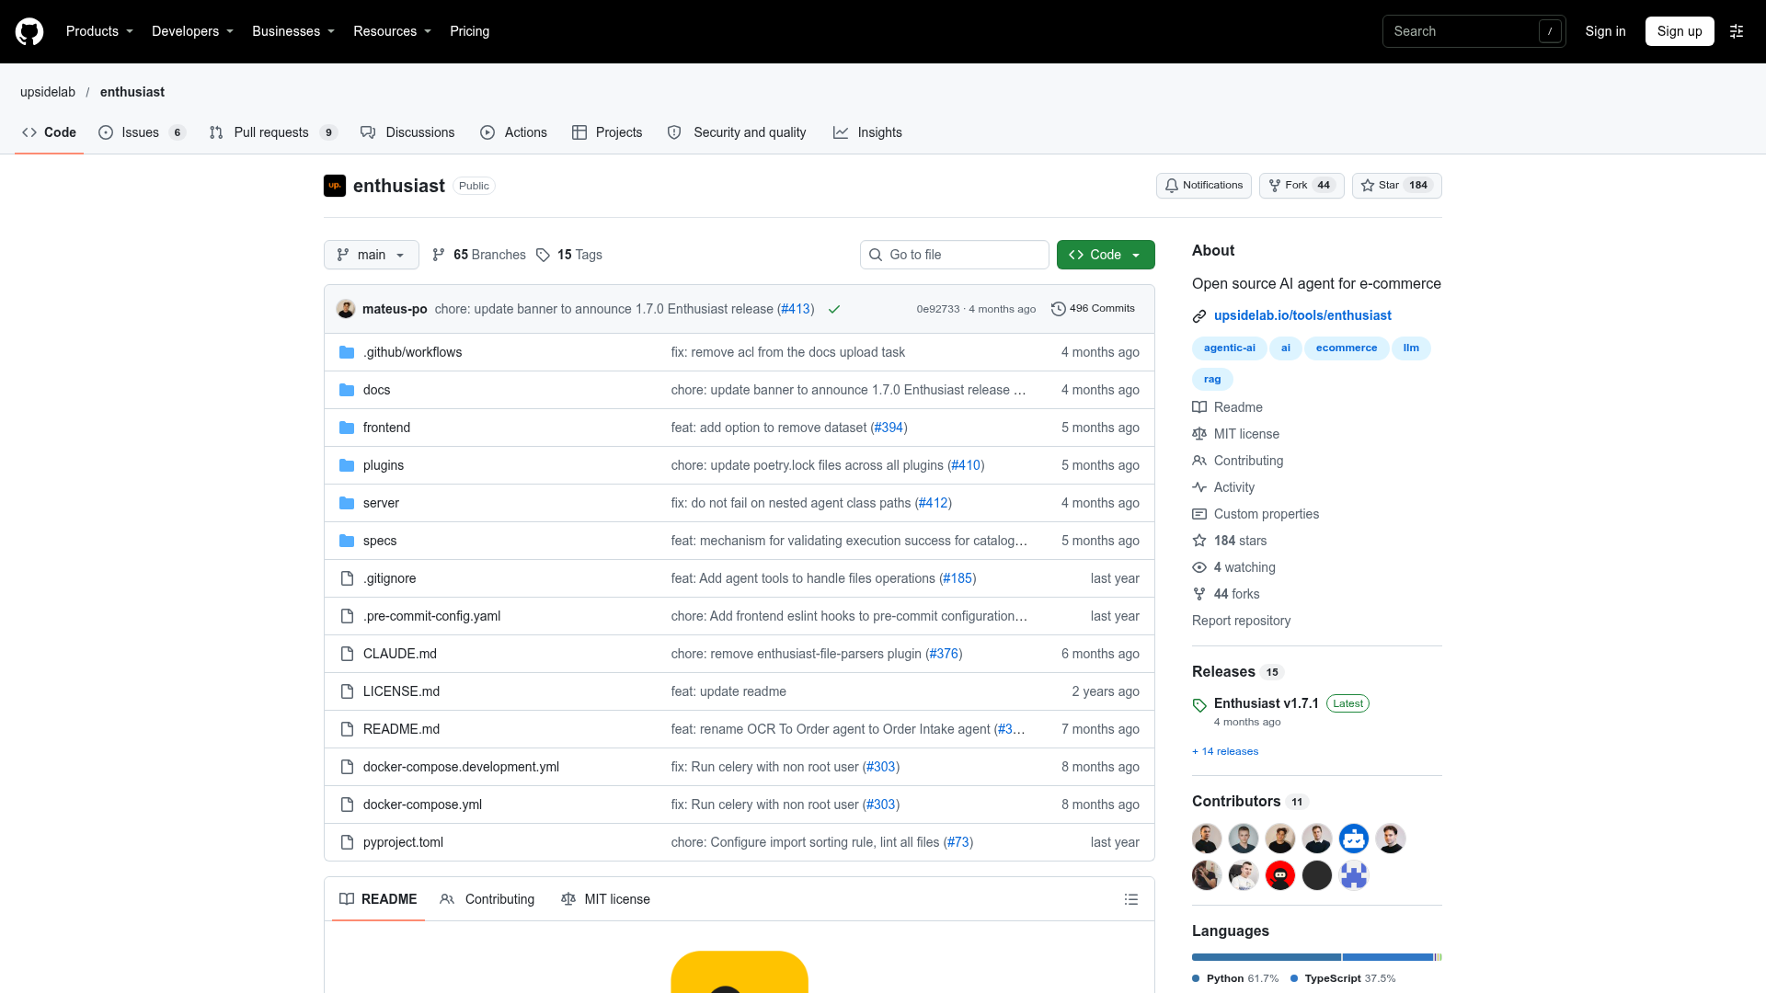Open the Insights tab
The width and height of the screenshot is (1766, 993).
click(x=867, y=132)
